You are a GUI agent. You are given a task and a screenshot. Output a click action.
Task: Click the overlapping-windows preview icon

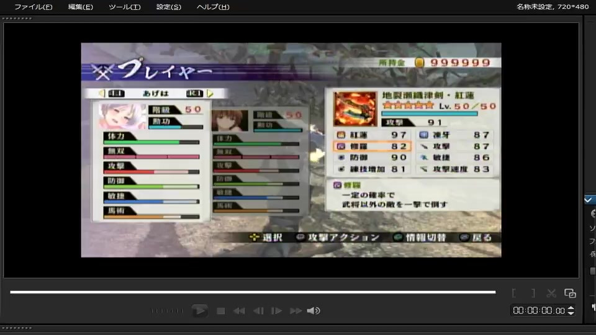click(570, 293)
